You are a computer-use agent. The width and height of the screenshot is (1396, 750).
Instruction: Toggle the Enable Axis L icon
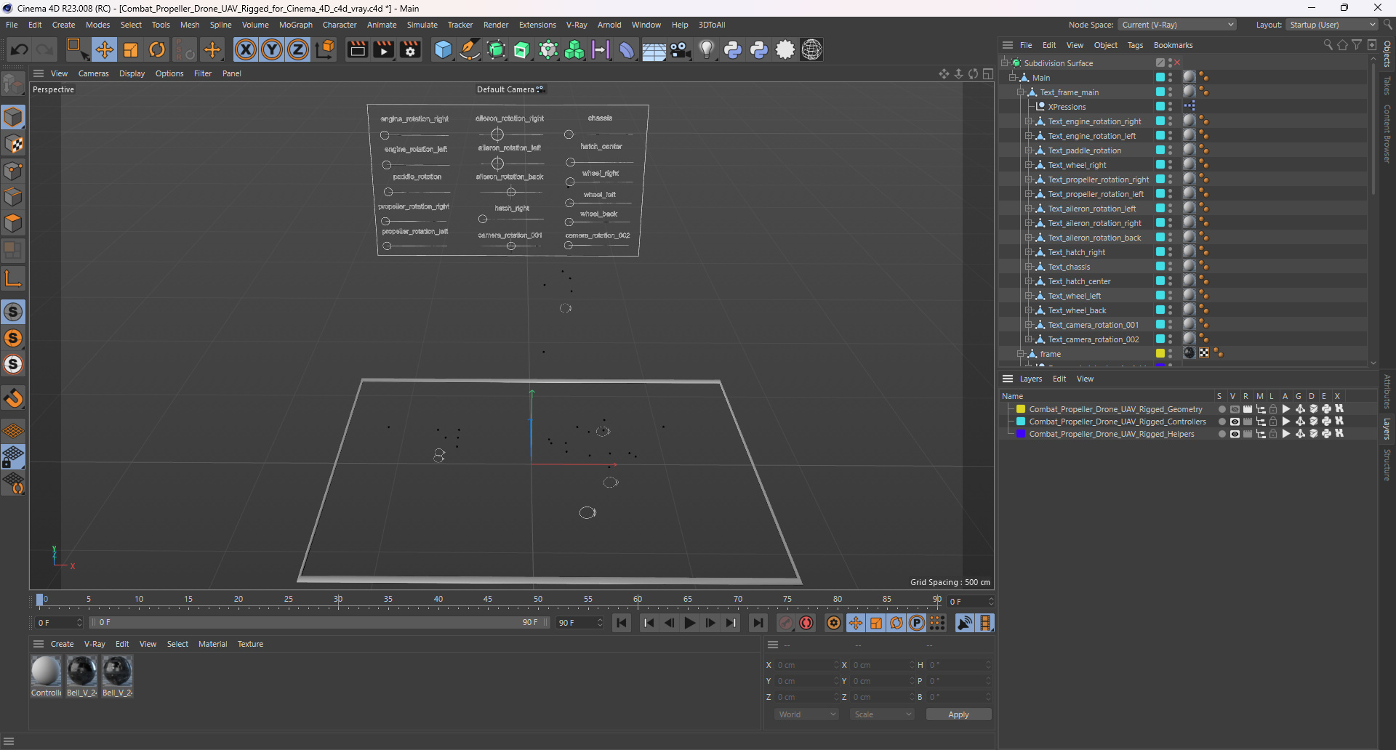tap(13, 278)
